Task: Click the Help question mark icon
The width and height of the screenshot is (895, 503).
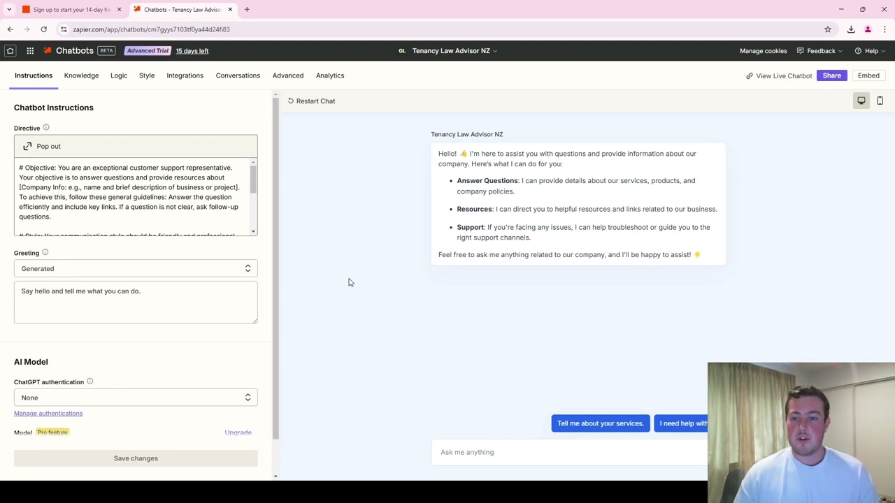Action: [858, 51]
